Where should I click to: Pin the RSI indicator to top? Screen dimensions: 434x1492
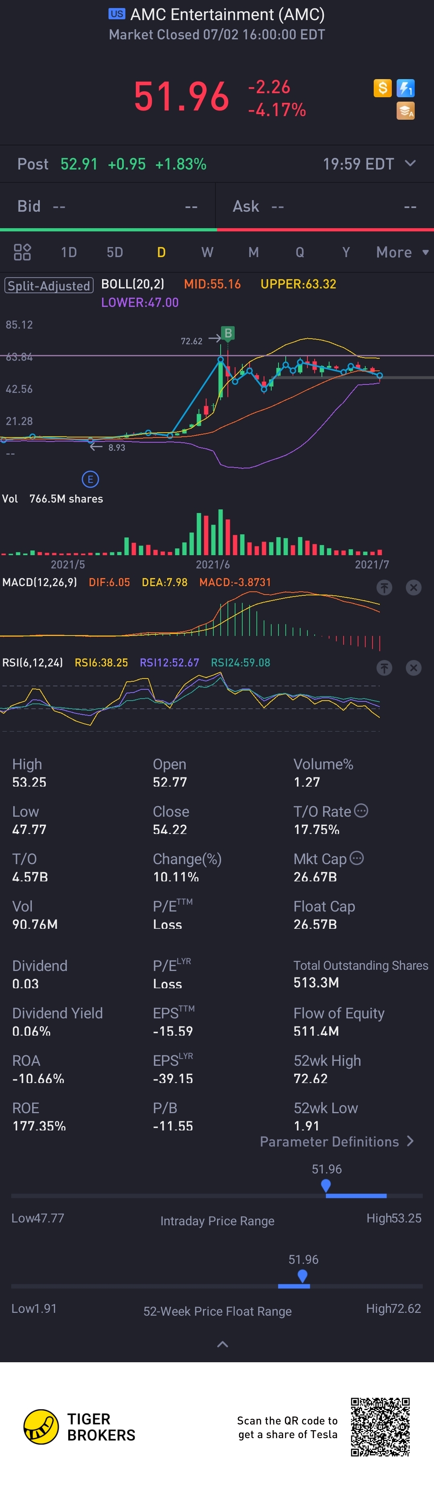coord(384,668)
